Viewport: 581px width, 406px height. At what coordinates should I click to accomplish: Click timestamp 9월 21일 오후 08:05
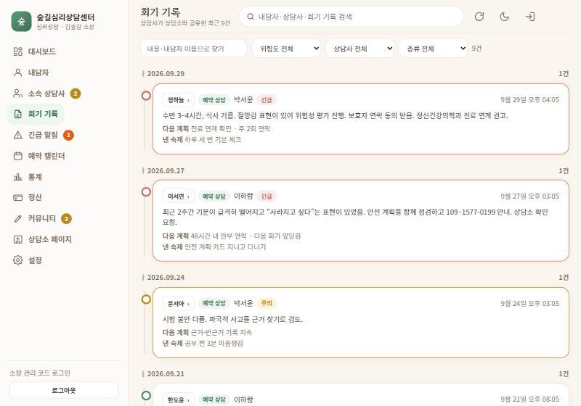(x=530, y=399)
